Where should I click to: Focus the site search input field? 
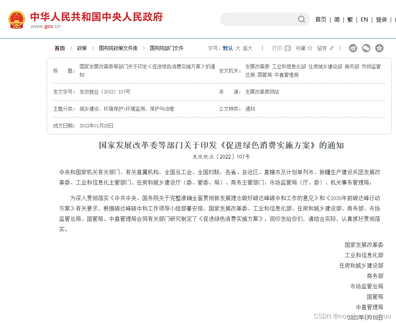(x=265, y=19)
